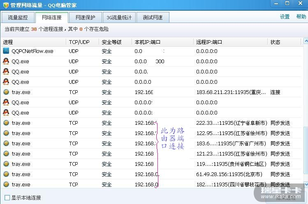This screenshot has height=204, width=308.
Task: Click tray.exe icon in the 四川省攀枝花市 row
Action: click(6, 184)
